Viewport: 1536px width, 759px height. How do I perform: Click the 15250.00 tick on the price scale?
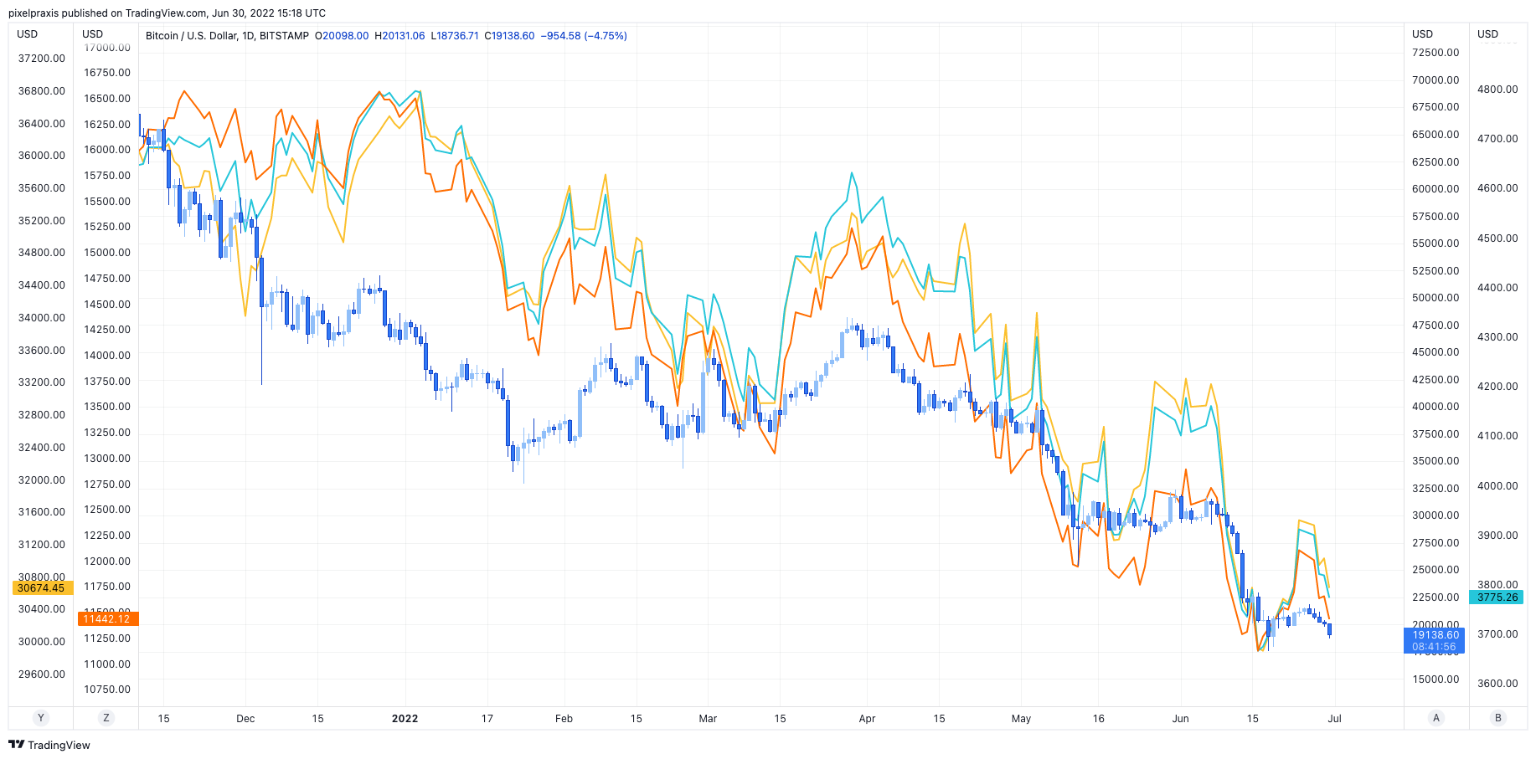click(x=107, y=227)
